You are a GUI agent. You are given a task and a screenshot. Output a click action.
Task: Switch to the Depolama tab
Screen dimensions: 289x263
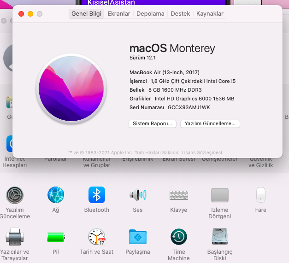click(x=150, y=14)
